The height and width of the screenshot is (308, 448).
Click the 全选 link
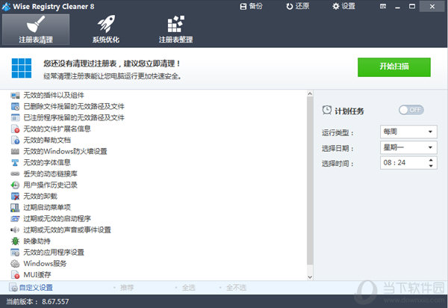click(x=189, y=287)
